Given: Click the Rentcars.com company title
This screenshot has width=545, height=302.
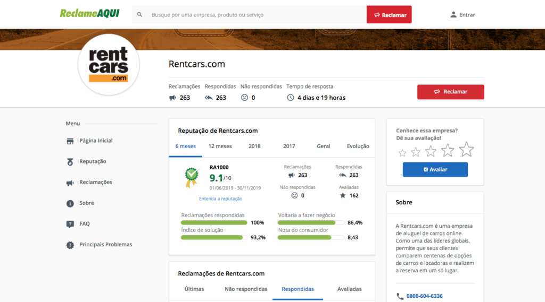Looking at the screenshot, I should tap(197, 64).
